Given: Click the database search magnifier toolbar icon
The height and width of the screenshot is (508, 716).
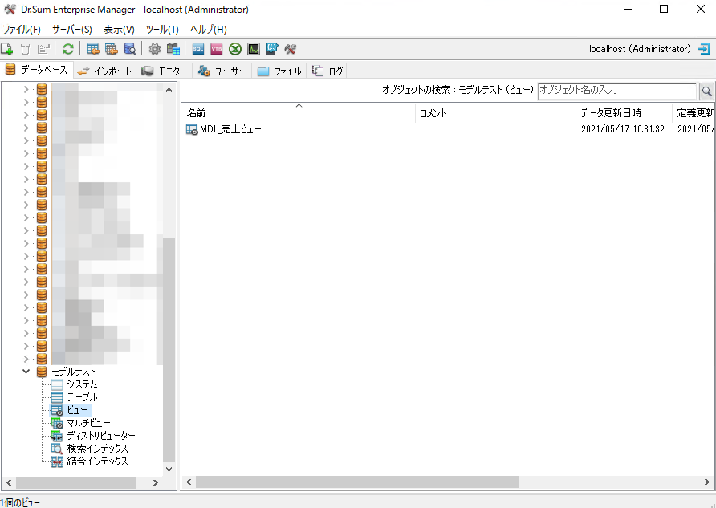Looking at the screenshot, I should (x=130, y=49).
